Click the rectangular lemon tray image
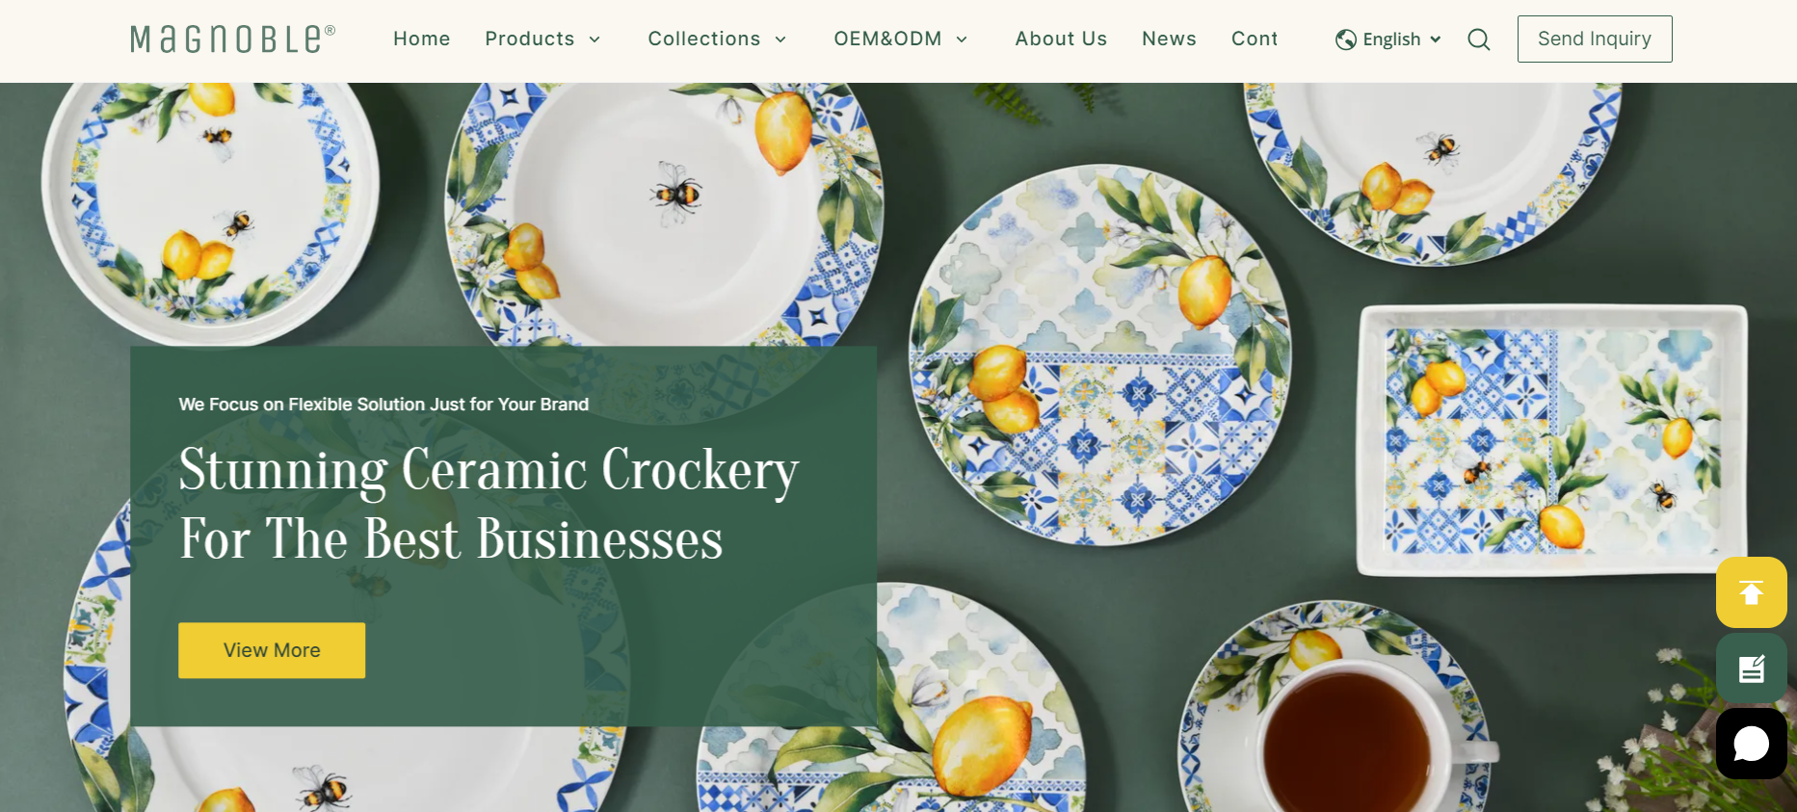1797x812 pixels. pos(1552,440)
